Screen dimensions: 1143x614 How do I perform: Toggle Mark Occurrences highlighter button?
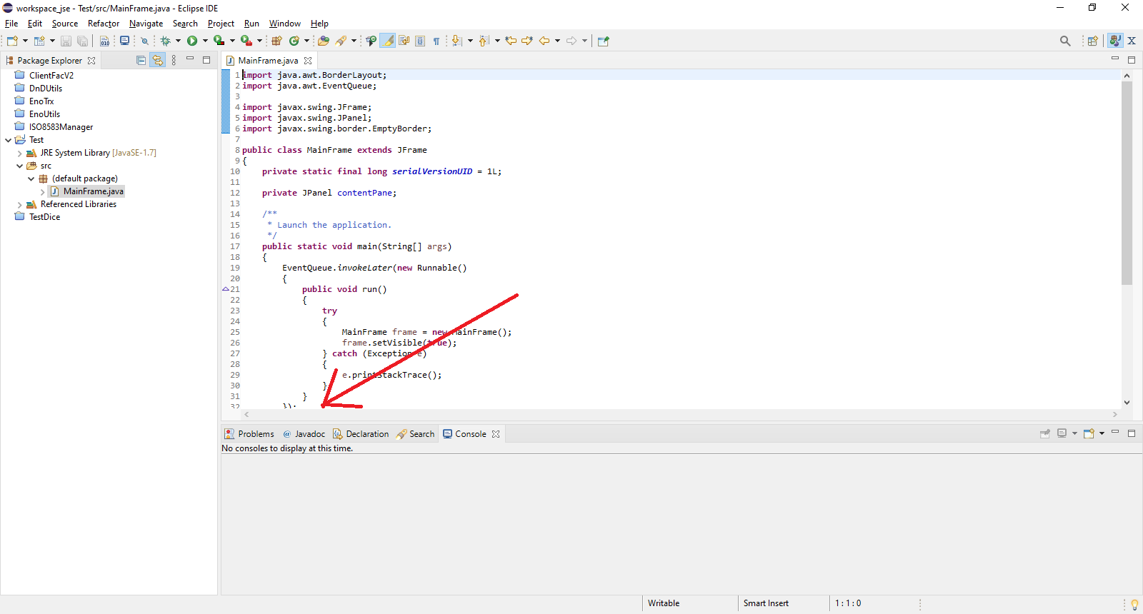pos(388,41)
